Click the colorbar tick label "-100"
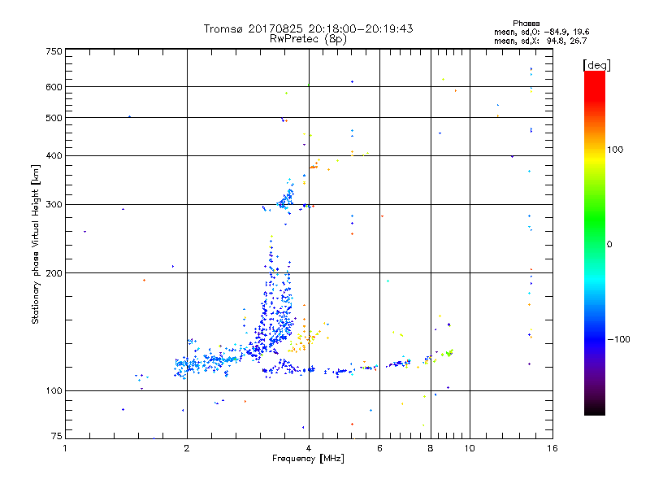This screenshot has height=488, width=650. (x=618, y=339)
